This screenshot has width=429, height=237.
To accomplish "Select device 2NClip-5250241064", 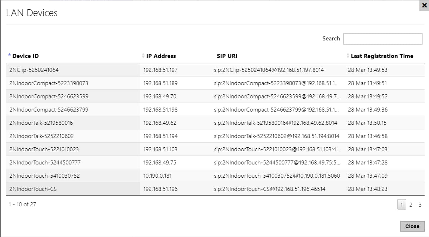I will (34, 70).
